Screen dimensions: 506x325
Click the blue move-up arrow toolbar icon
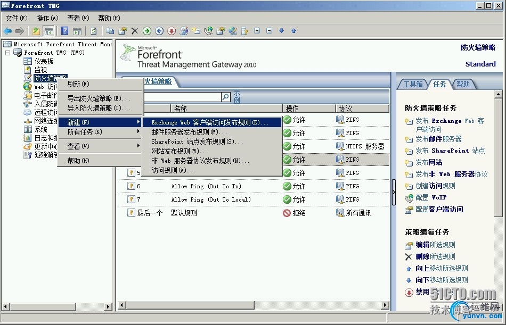(293, 31)
